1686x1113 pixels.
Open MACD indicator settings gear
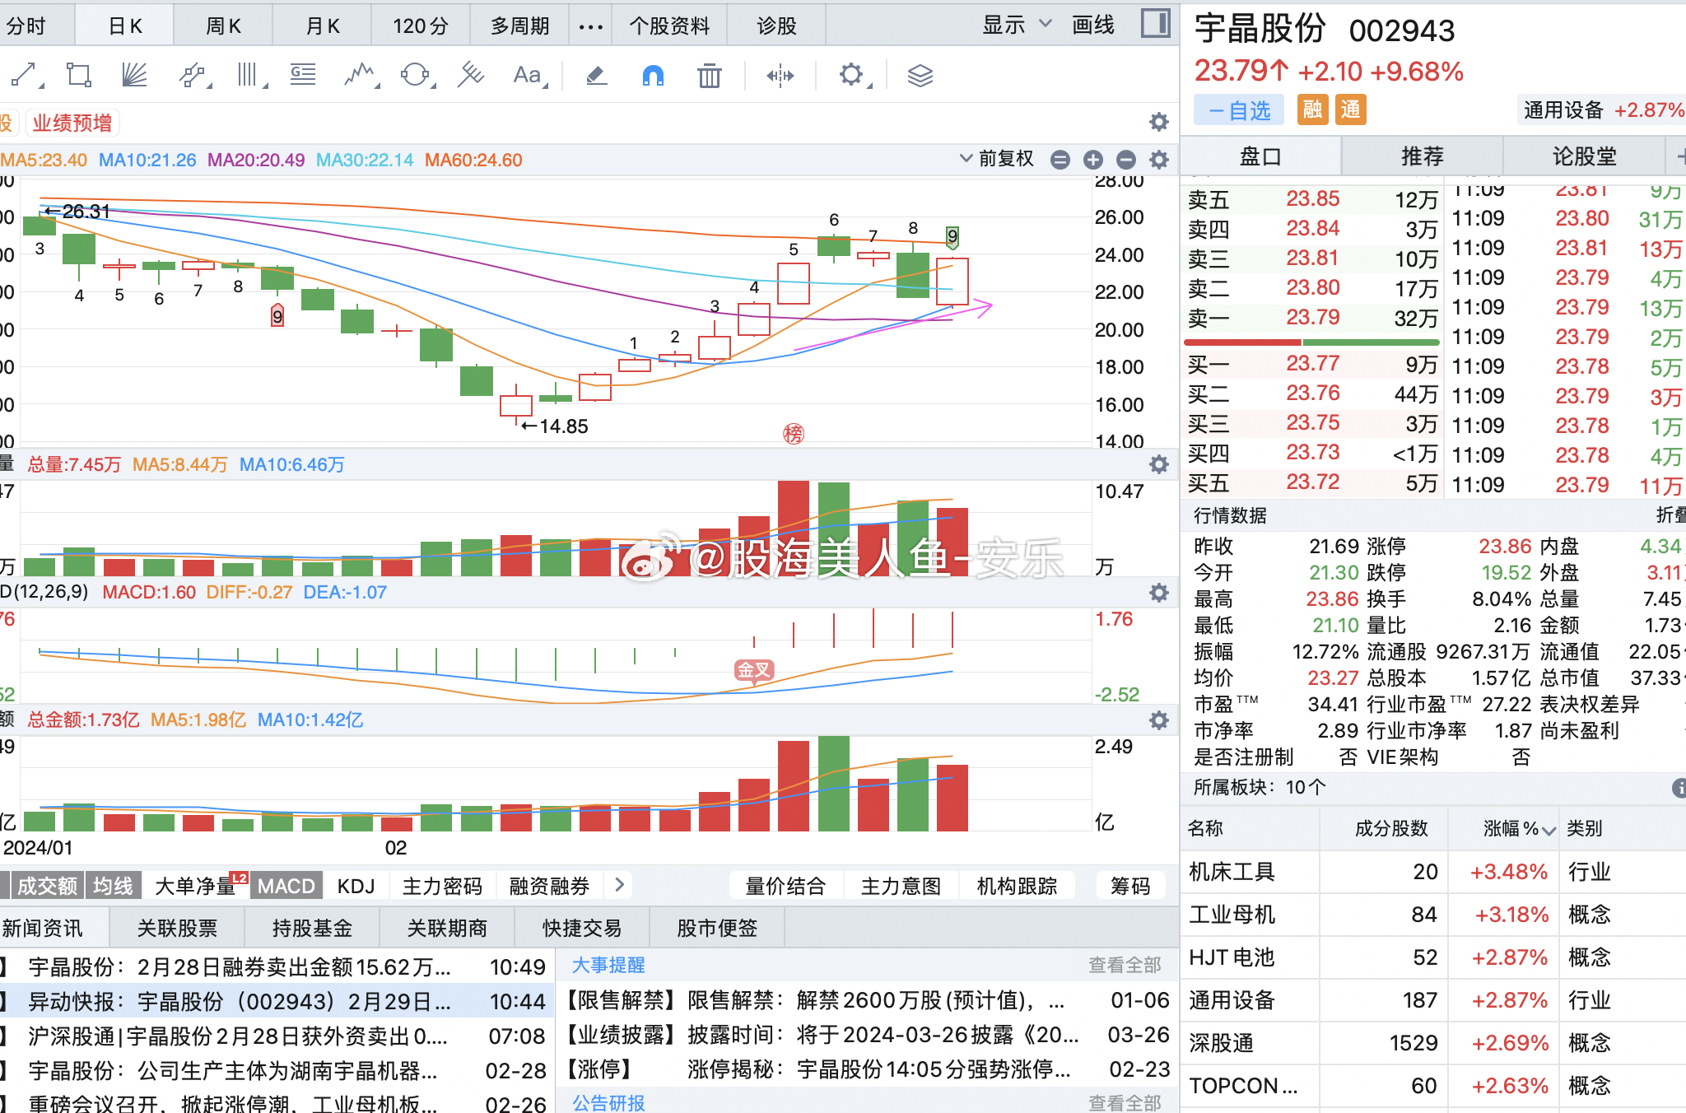1159,593
